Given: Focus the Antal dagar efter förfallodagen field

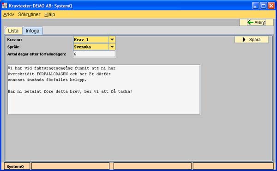Looking at the screenshot, I should point(94,54).
